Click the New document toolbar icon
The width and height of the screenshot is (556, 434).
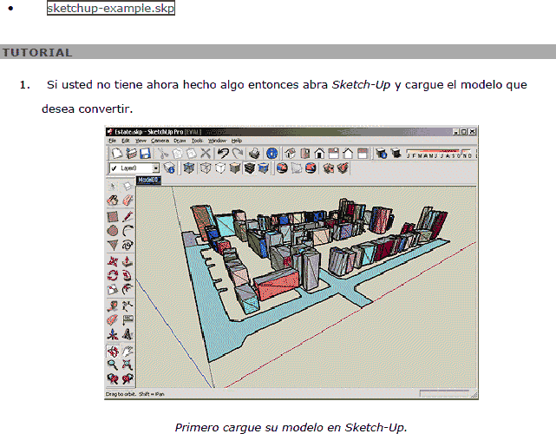click(116, 154)
